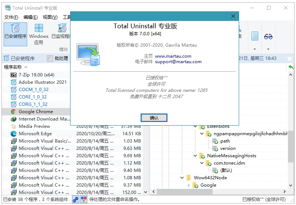
Task: Collapse the NativeMessagingHosts node
Action: pos(195,156)
